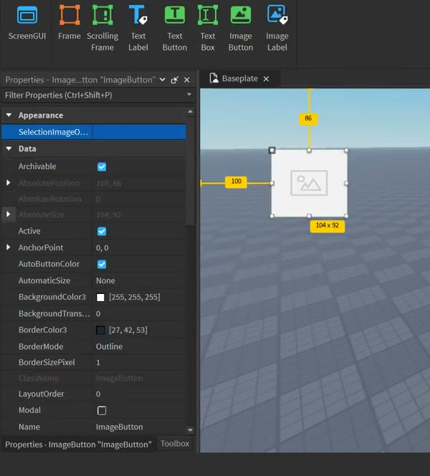Image resolution: width=430 pixels, height=476 pixels.
Task: Click the bottom-right resize handle of ImageButton
Action: [x=346, y=216]
